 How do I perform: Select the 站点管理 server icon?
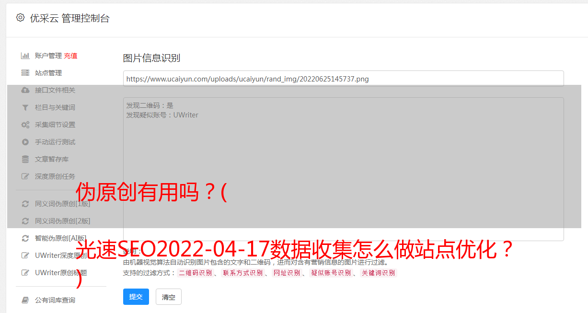click(x=25, y=73)
